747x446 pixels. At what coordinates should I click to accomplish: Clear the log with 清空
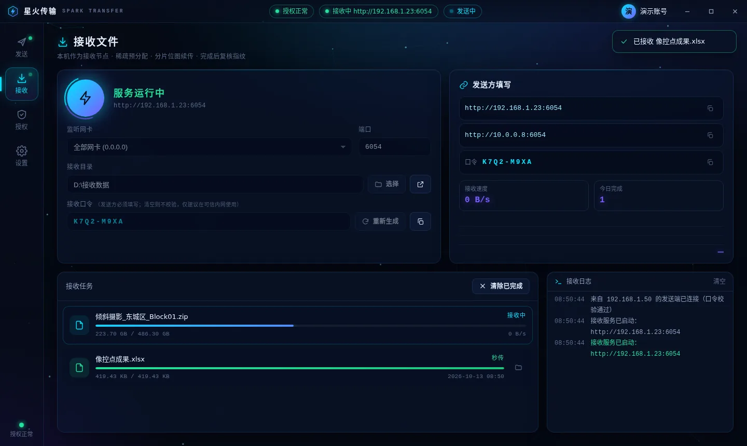coord(720,281)
